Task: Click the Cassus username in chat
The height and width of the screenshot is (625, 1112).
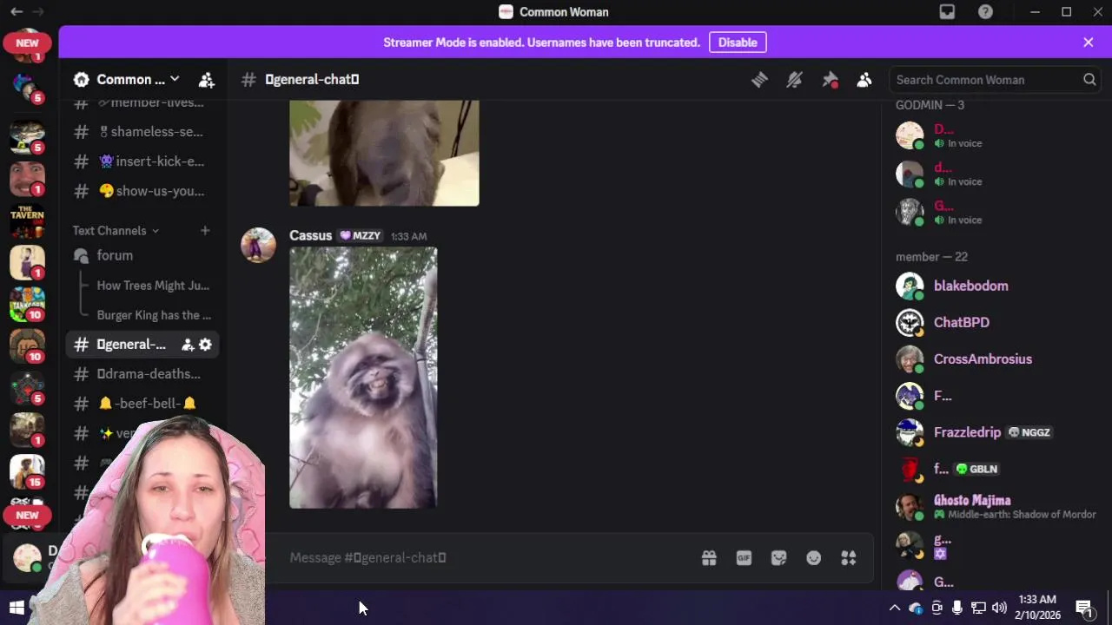Action: pyautogui.click(x=310, y=236)
